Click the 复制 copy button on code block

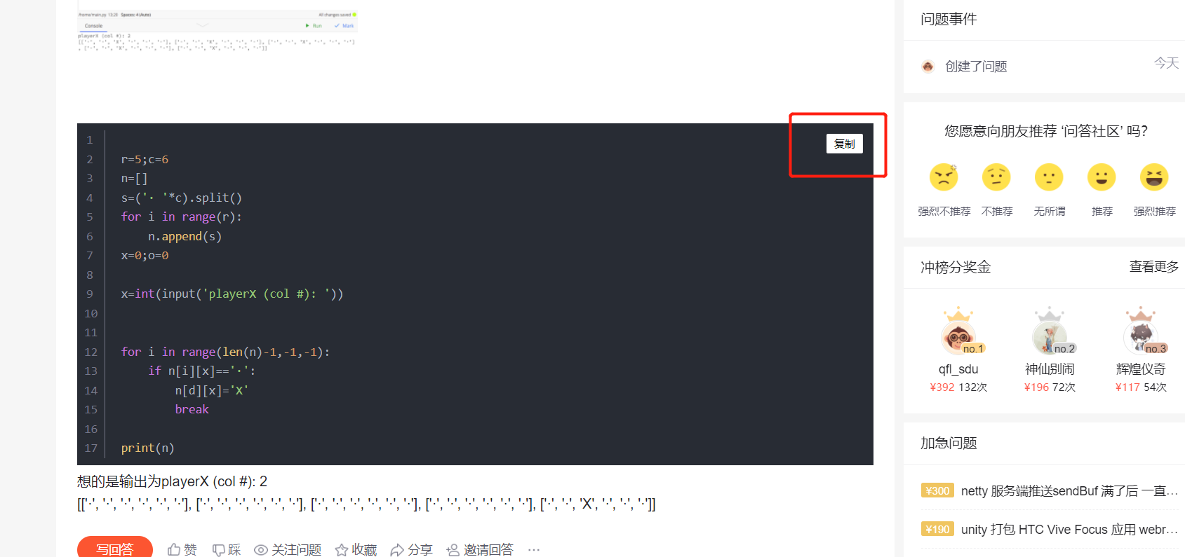coord(844,144)
